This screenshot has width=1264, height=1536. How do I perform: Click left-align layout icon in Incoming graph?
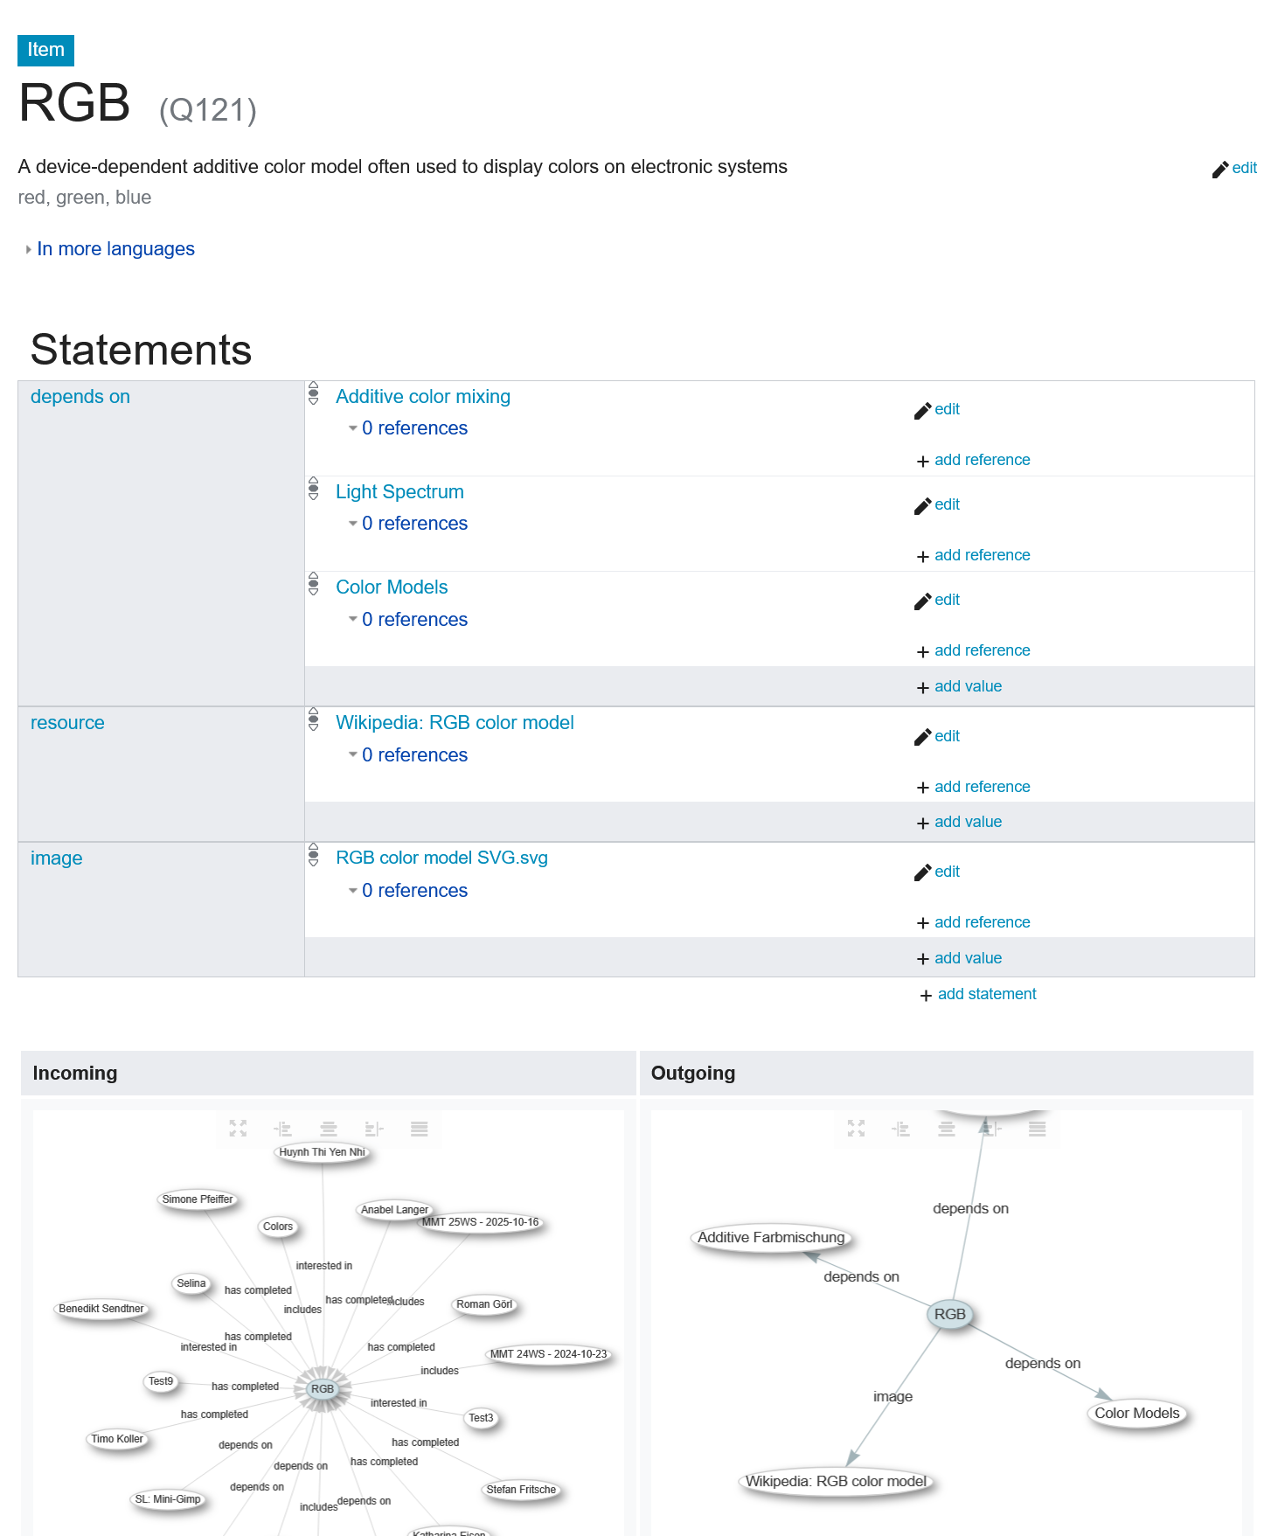282,1129
